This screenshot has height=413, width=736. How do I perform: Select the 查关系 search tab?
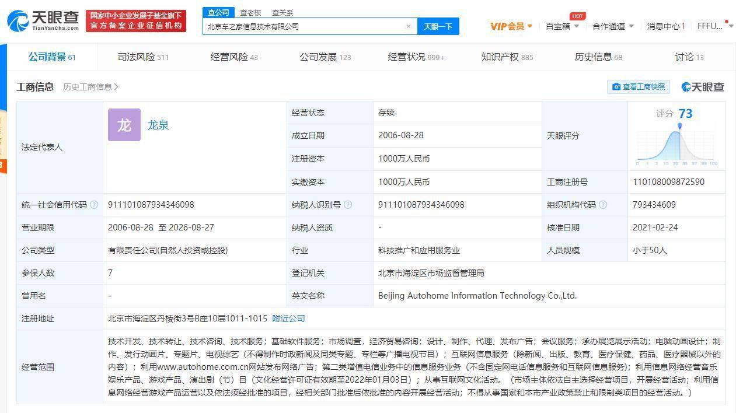282,12
